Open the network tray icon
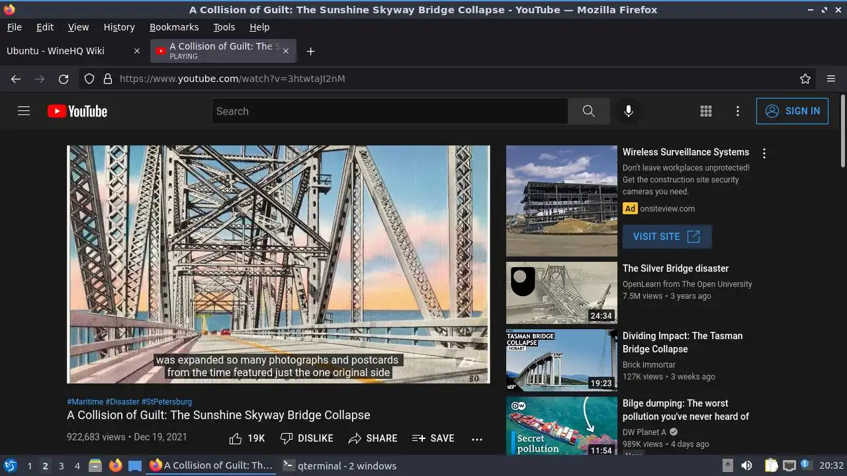 click(789, 465)
